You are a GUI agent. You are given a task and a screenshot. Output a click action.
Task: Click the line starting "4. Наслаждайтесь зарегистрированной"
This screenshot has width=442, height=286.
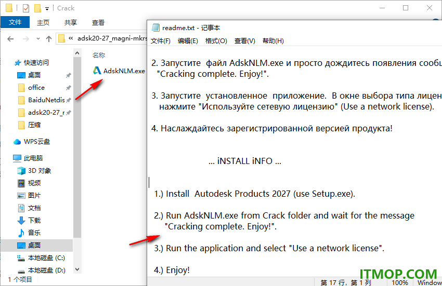tap(272, 128)
